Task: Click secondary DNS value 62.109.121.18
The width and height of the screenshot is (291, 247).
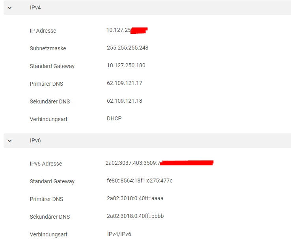Action: pos(124,101)
